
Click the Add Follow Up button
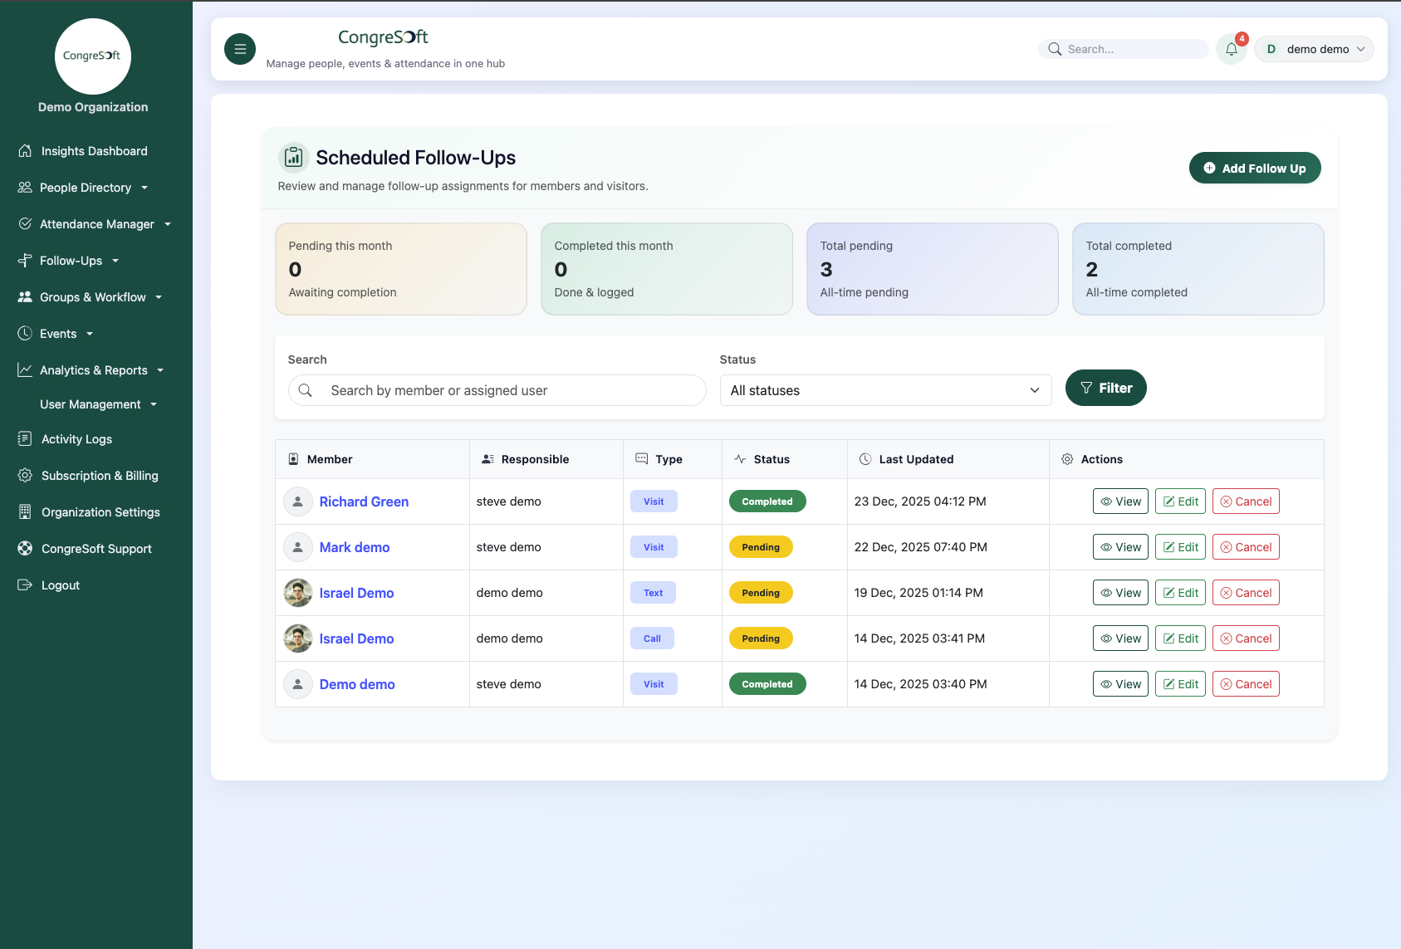[1255, 168]
